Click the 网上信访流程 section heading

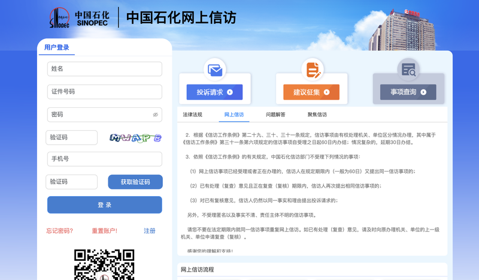click(x=198, y=270)
